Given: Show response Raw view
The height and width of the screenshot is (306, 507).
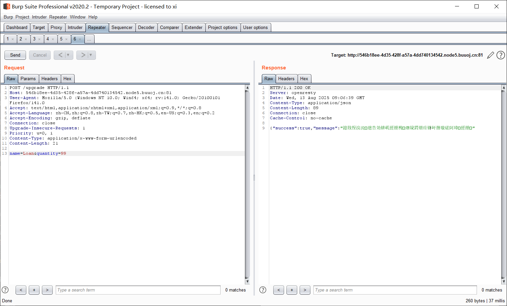Looking at the screenshot, I should pyautogui.click(x=269, y=79).
